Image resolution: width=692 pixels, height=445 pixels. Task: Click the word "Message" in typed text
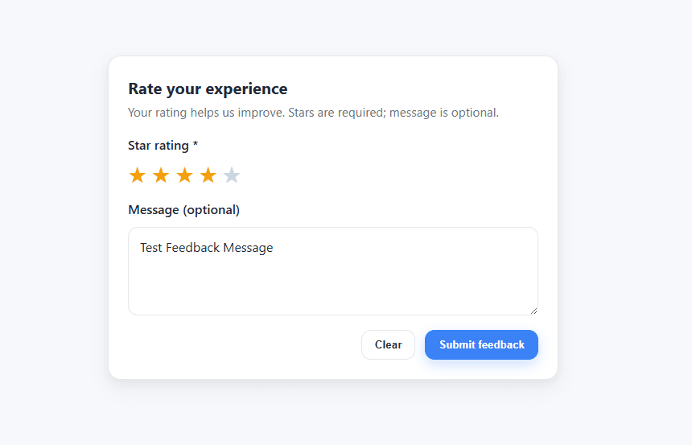(x=249, y=248)
